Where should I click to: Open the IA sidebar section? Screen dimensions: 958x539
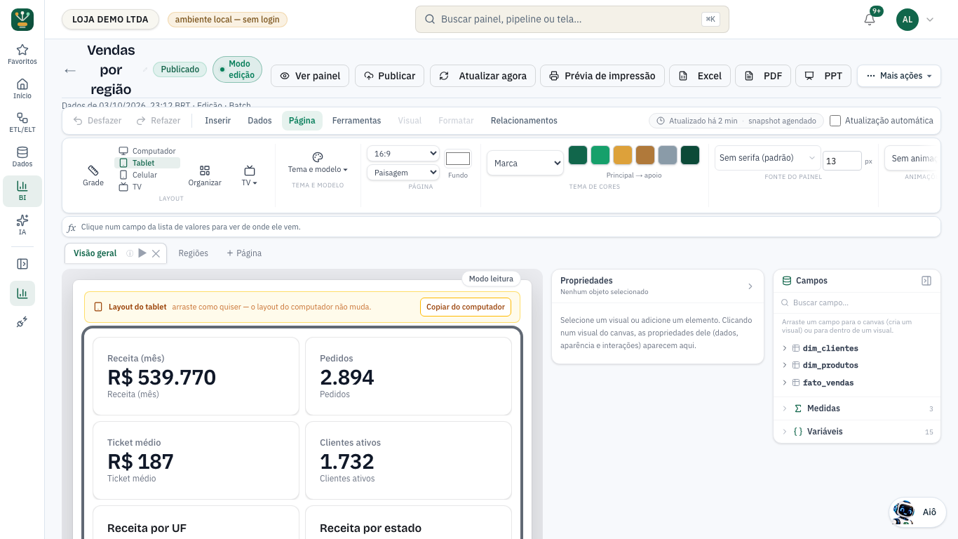pyautogui.click(x=22, y=225)
